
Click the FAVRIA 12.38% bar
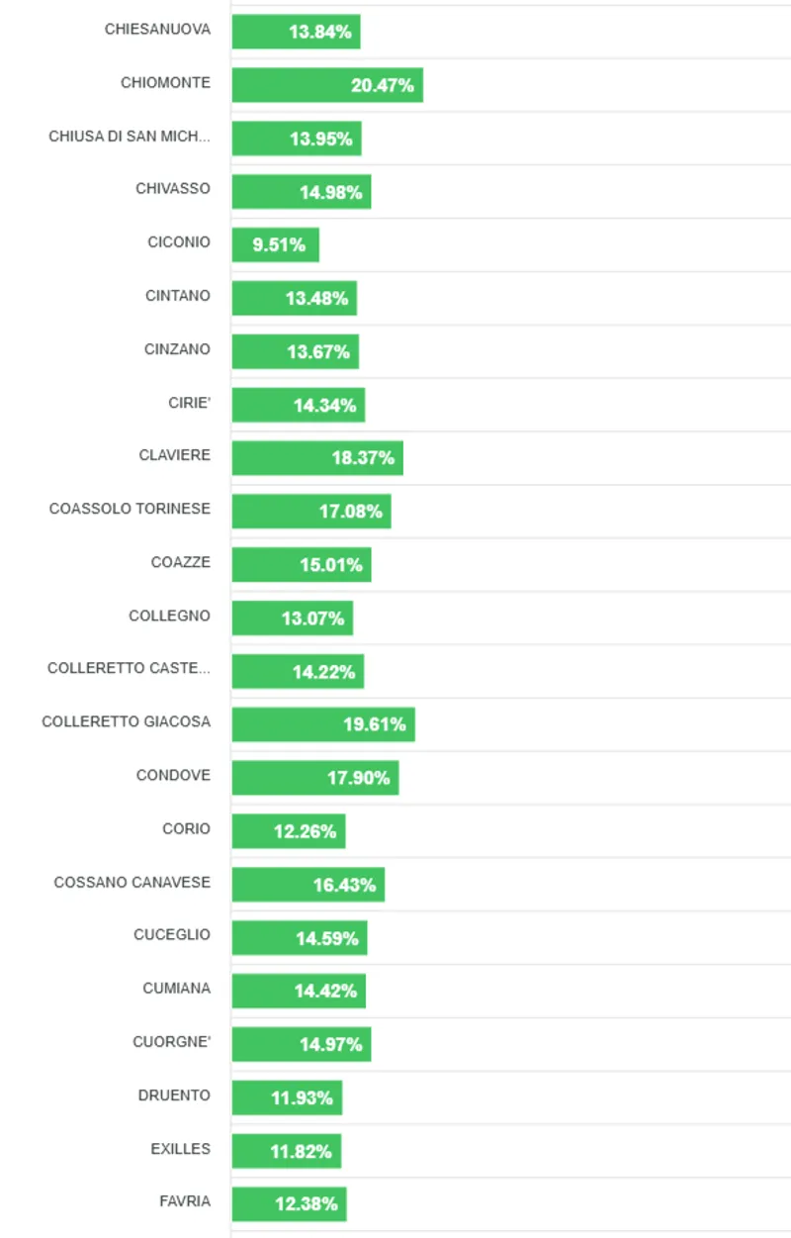(x=289, y=1204)
